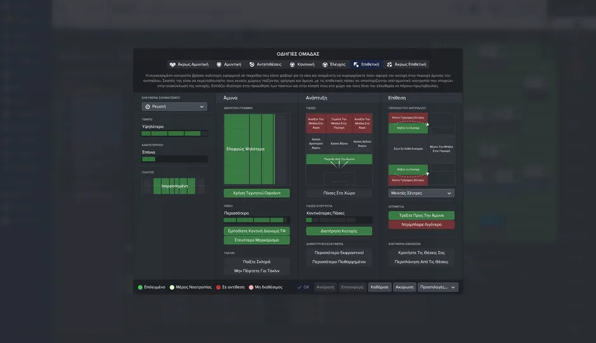Enable Παίξτε Σκληρά tackling option
The width and height of the screenshot is (596, 343).
pos(257,261)
